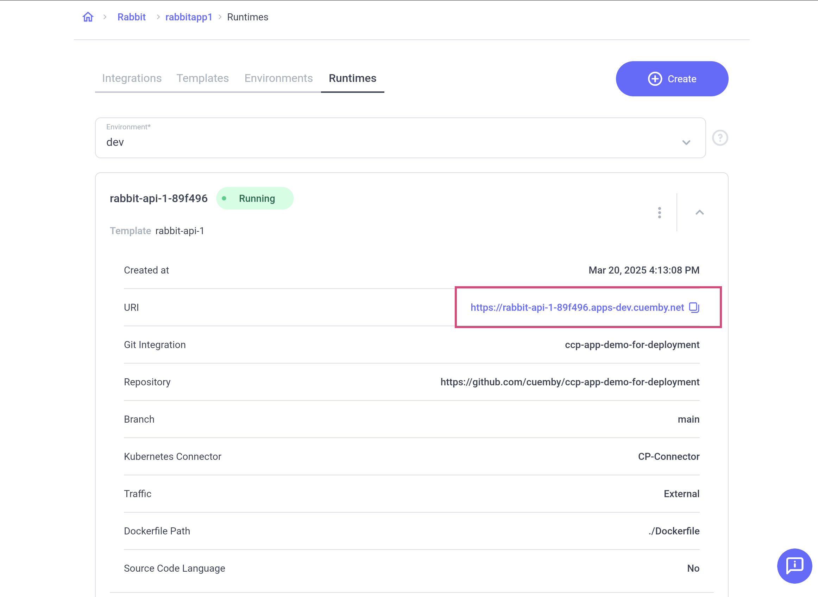The height and width of the screenshot is (597, 818).
Task: Select the runtime name rabbit-api-1-89f496
Action: (x=158, y=198)
